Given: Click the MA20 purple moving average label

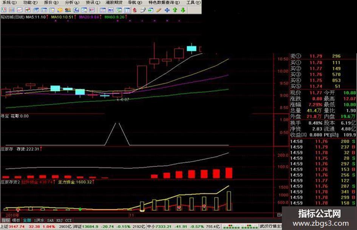Looking at the screenshot, I should [x=90, y=17].
